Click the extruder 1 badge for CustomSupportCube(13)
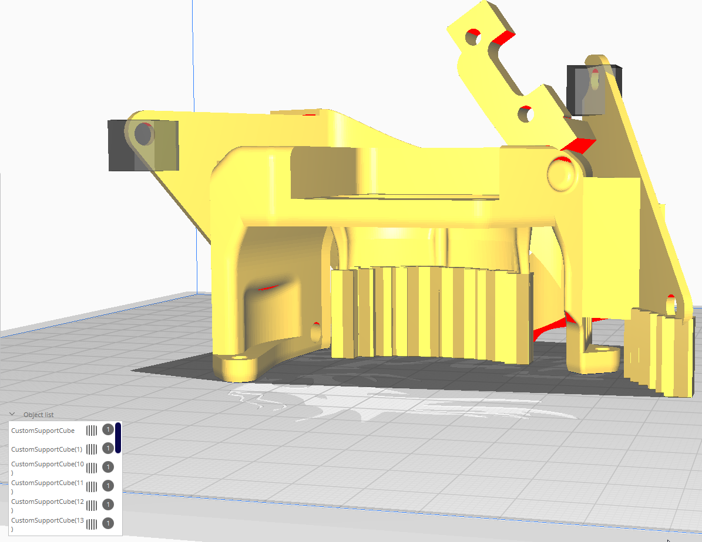702x542 pixels. coord(108,523)
